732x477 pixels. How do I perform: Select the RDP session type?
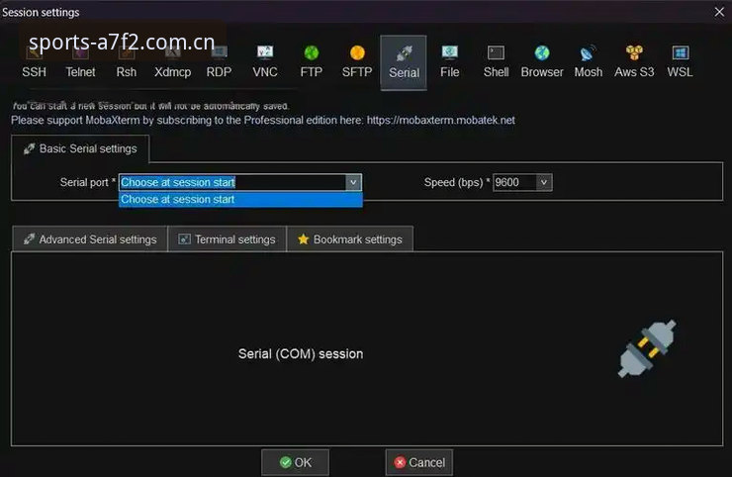219,62
